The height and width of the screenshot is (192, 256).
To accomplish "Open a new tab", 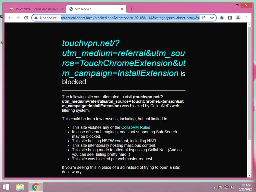I will (132, 9).
